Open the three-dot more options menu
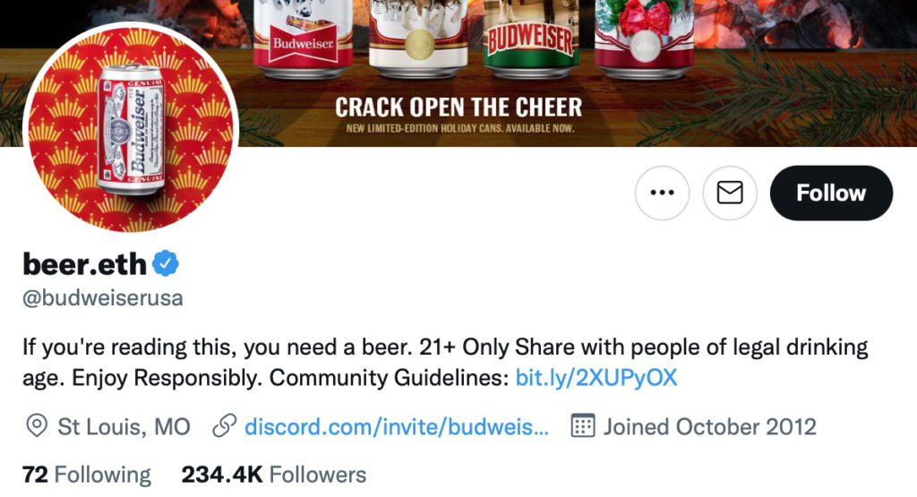917x497 pixels. coord(662,193)
